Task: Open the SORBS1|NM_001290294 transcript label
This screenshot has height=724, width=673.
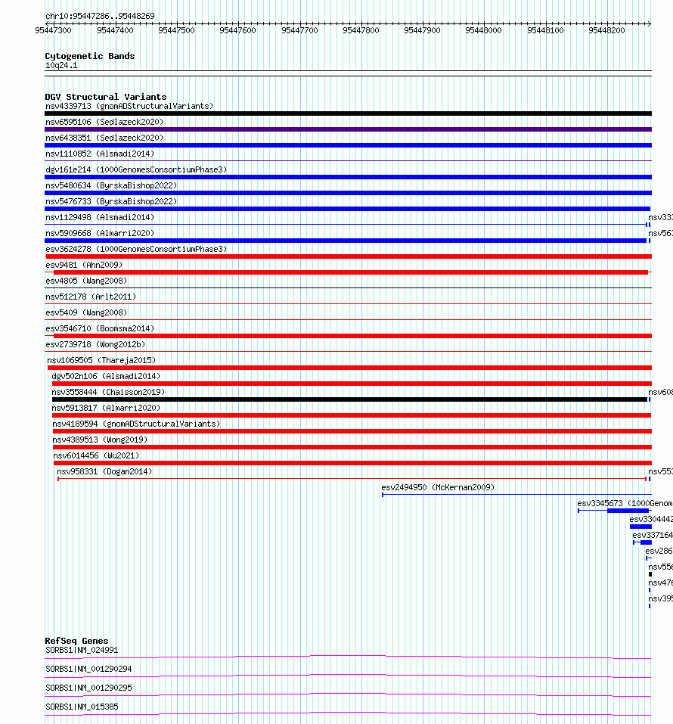Action: click(x=88, y=669)
